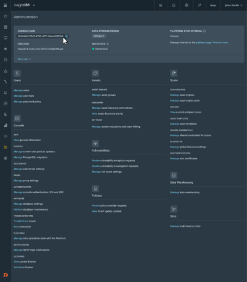Open the Help menu
This screenshot has width=247, height=282.
tap(213, 6)
